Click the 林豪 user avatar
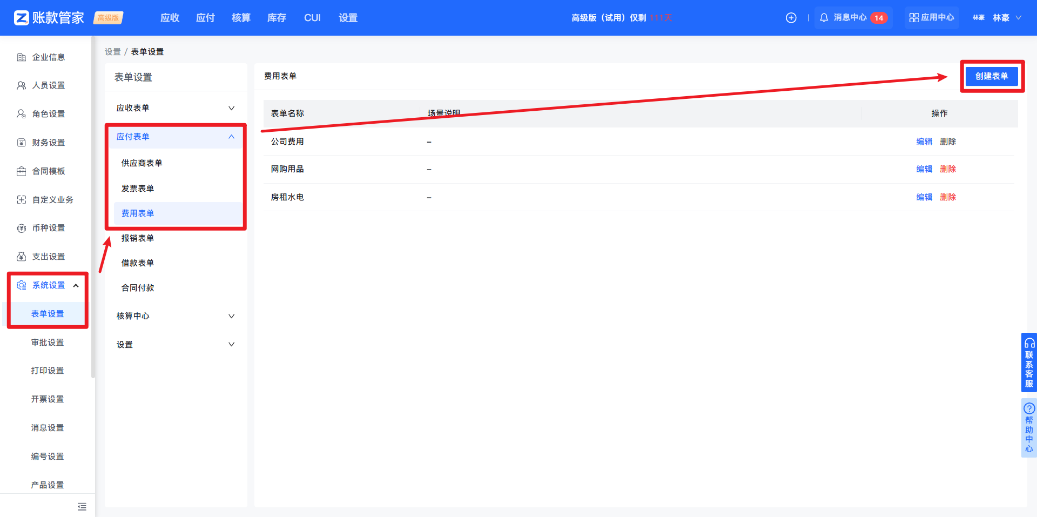This screenshot has height=517, width=1037. [978, 18]
